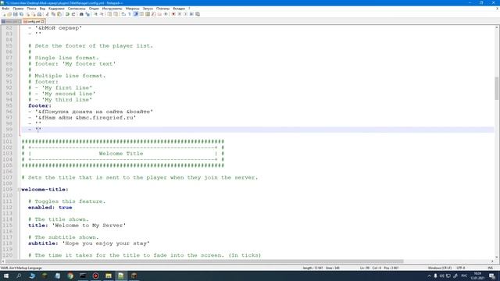Viewport: 500px width, 281px height.
Task: Open taskbar search magnifier
Action: pyautogui.click(x=19, y=276)
